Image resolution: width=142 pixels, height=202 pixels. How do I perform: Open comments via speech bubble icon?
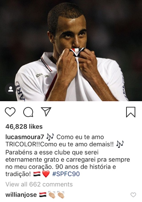tap(28, 112)
